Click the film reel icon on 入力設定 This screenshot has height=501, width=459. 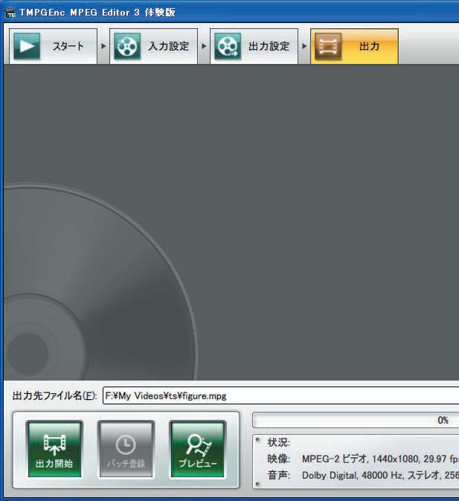[127, 46]
